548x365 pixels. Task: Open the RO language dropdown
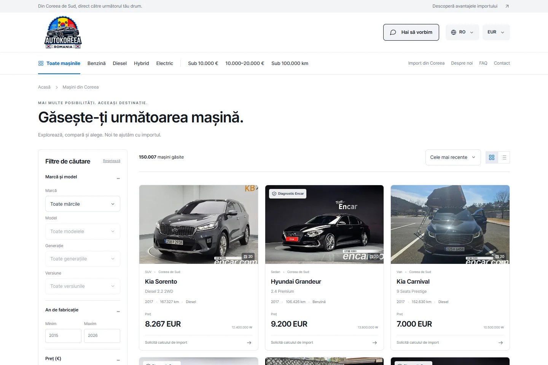pos(462,32)
